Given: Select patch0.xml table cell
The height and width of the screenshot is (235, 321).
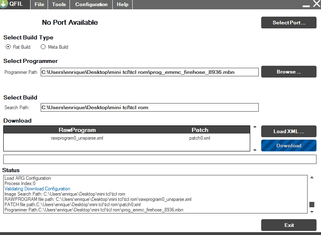Looking at the screenshot, I should (x=200, y=138).
